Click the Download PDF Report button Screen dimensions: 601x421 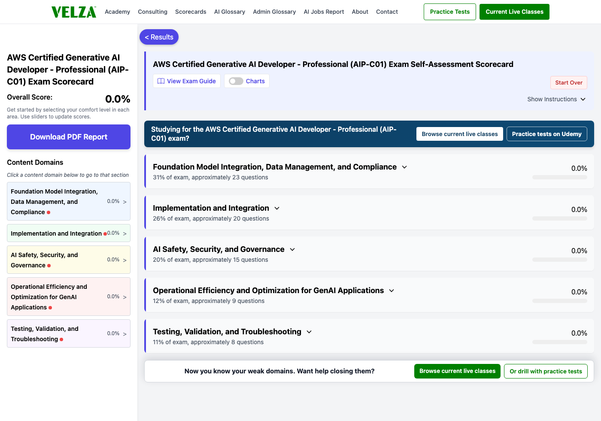click(69, 137)
